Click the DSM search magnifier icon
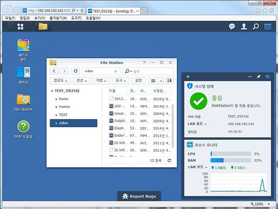Viewport: 278px width, 209px height. 256,27
